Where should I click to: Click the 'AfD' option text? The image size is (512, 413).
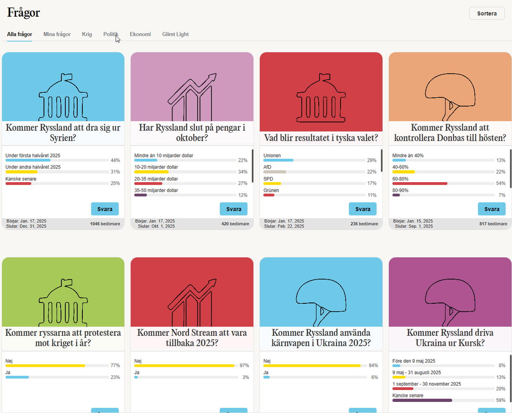coord(268,167)
